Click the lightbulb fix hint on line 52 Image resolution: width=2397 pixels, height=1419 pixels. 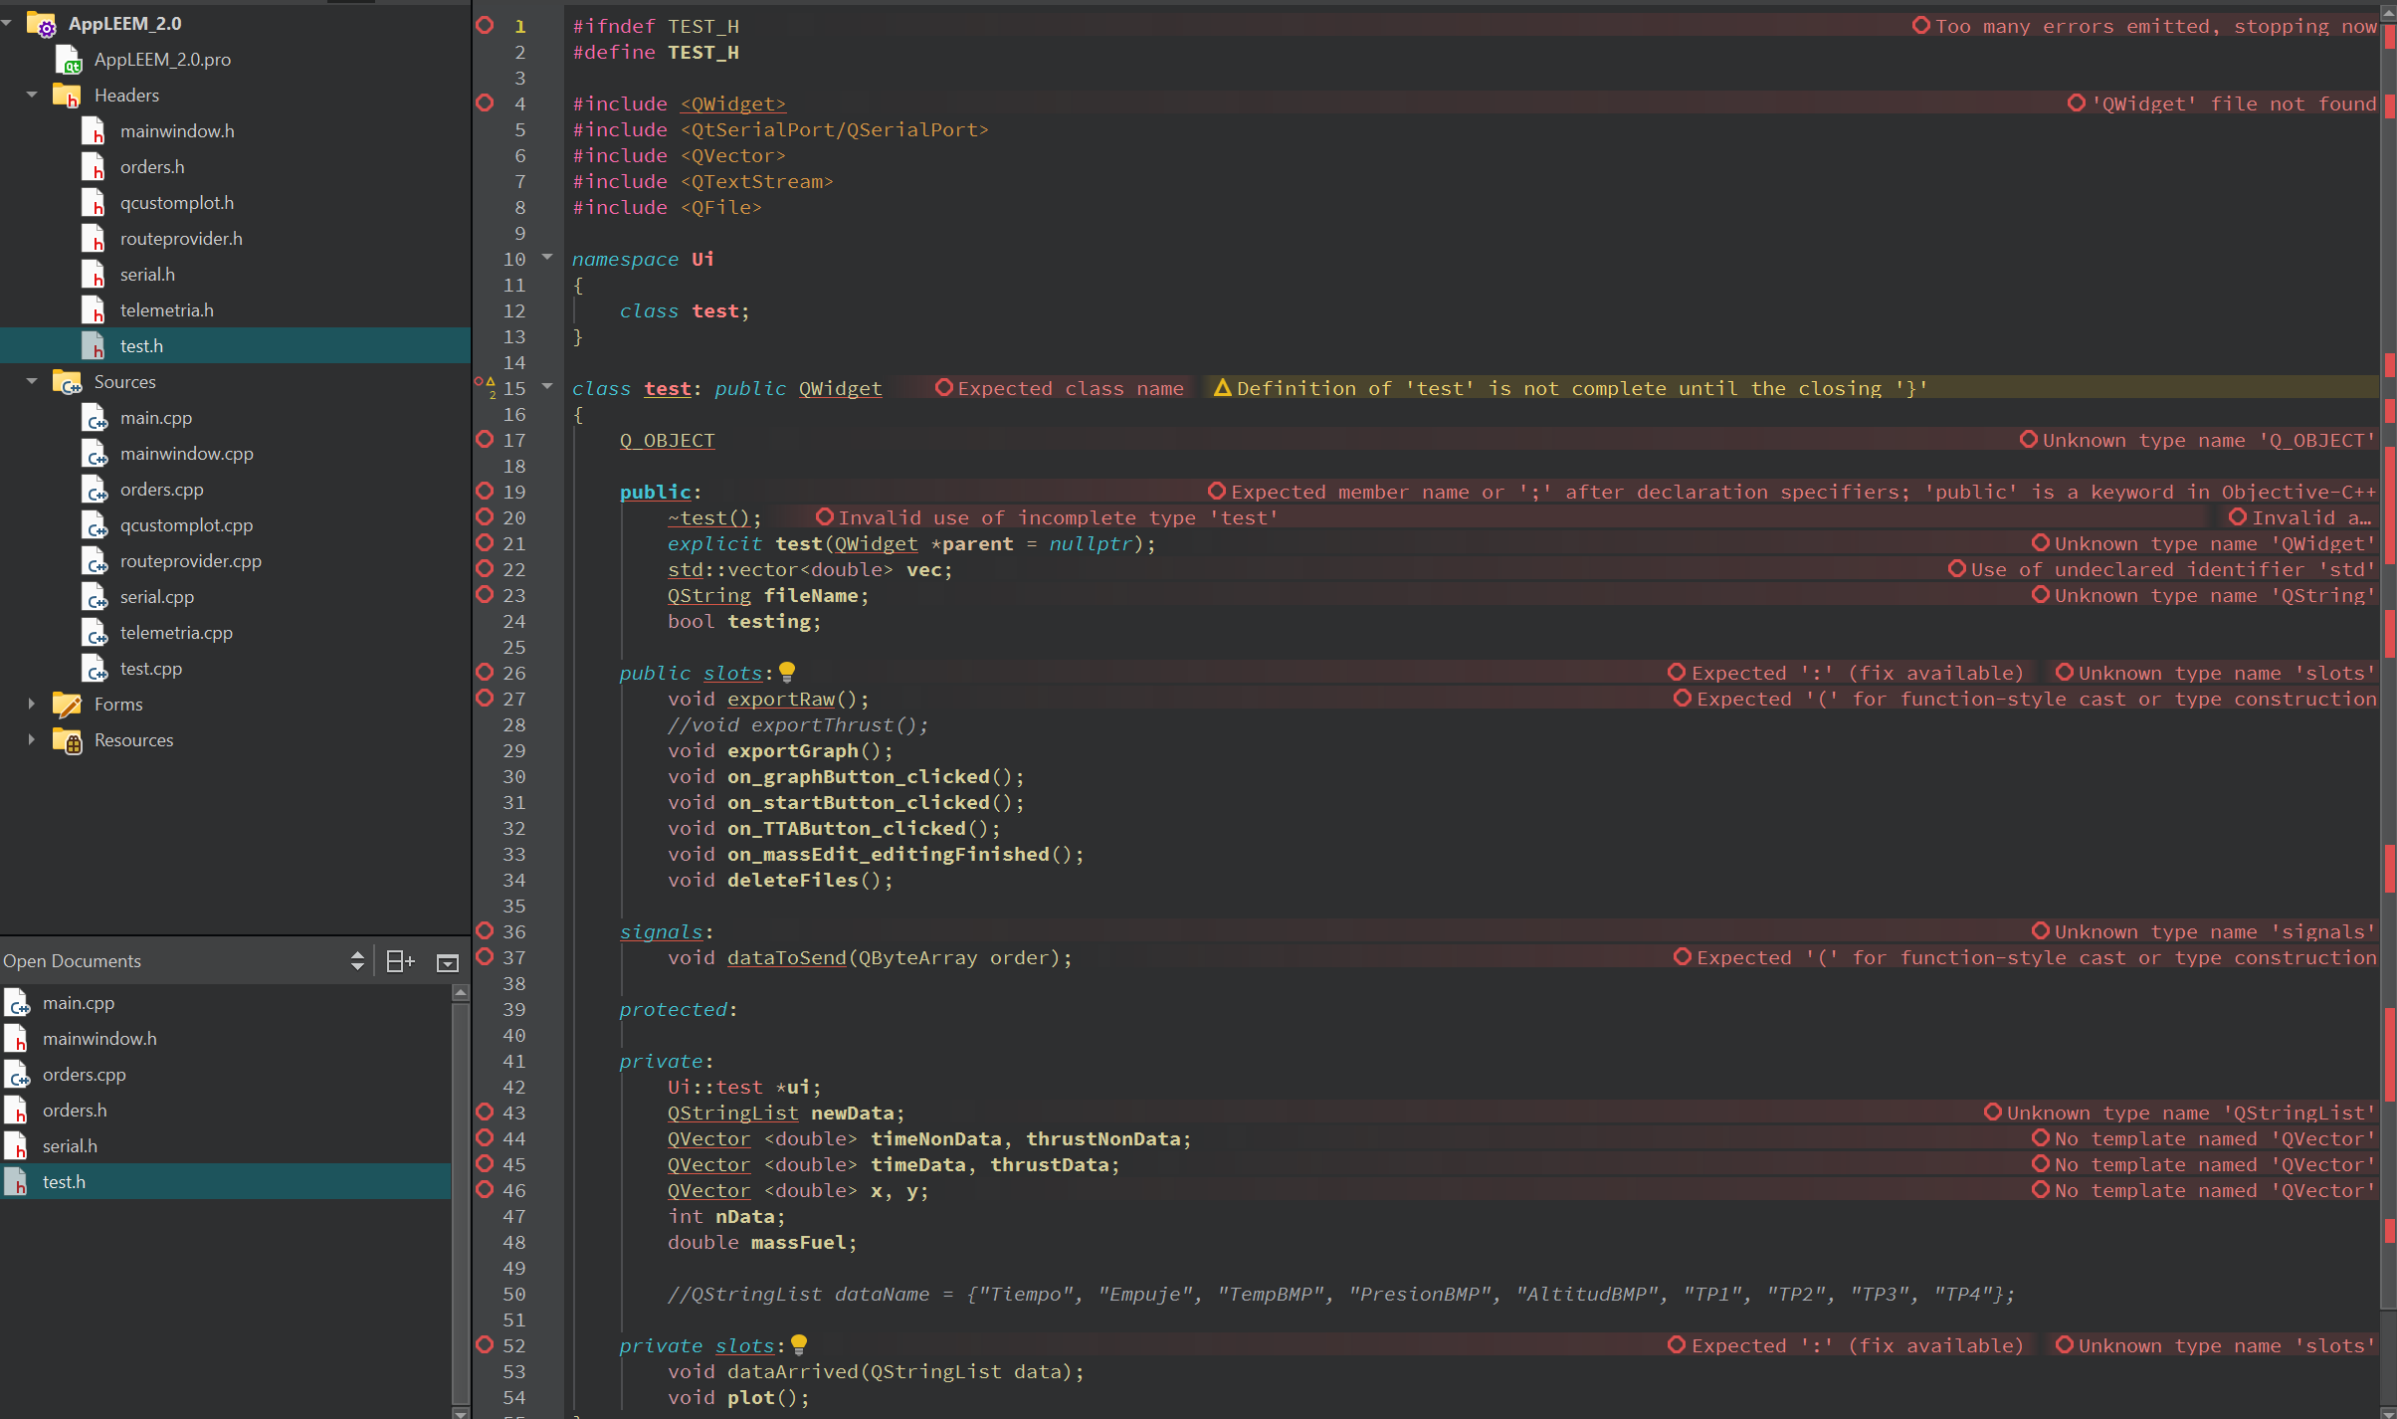799,1344
